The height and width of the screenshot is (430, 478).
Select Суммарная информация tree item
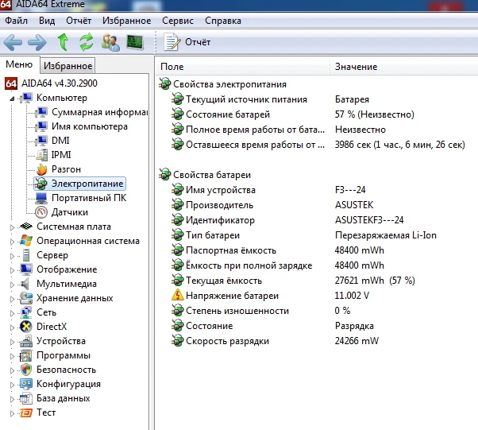click(92, 112)
